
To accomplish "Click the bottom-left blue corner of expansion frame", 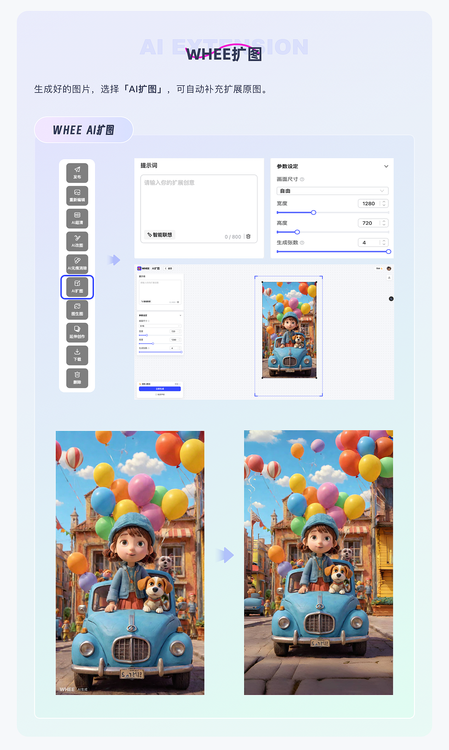I will pos(255,396).
